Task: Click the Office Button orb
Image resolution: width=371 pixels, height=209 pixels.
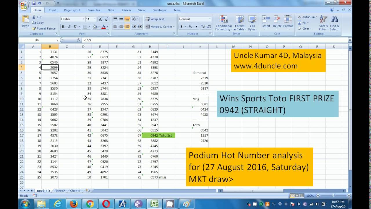Action: click(24, 6)
